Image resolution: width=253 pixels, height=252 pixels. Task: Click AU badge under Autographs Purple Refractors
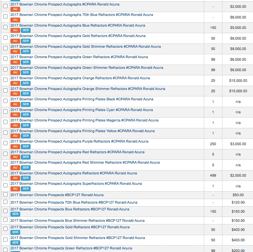(15, 146)
